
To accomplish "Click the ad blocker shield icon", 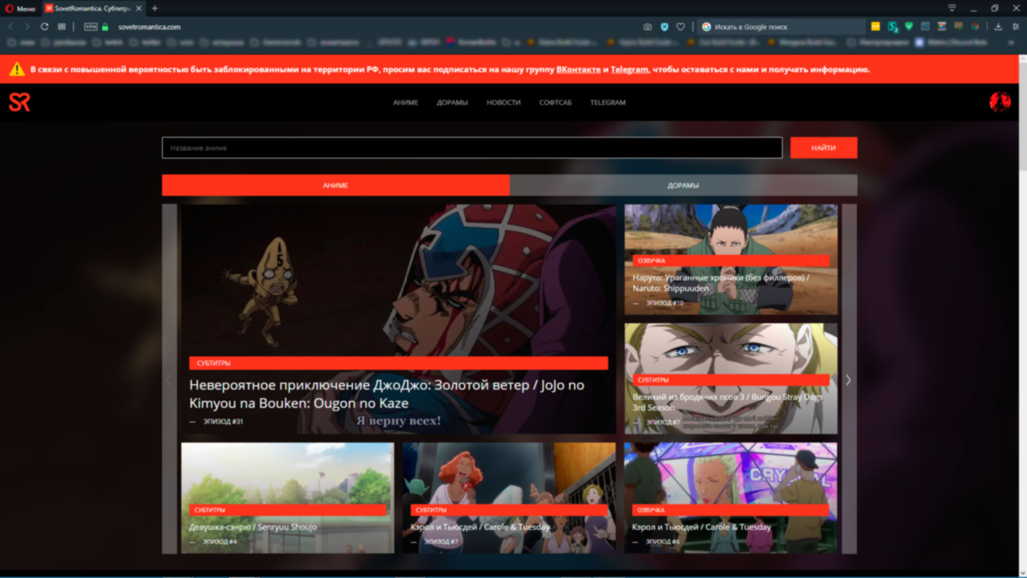I will [664, 27].
